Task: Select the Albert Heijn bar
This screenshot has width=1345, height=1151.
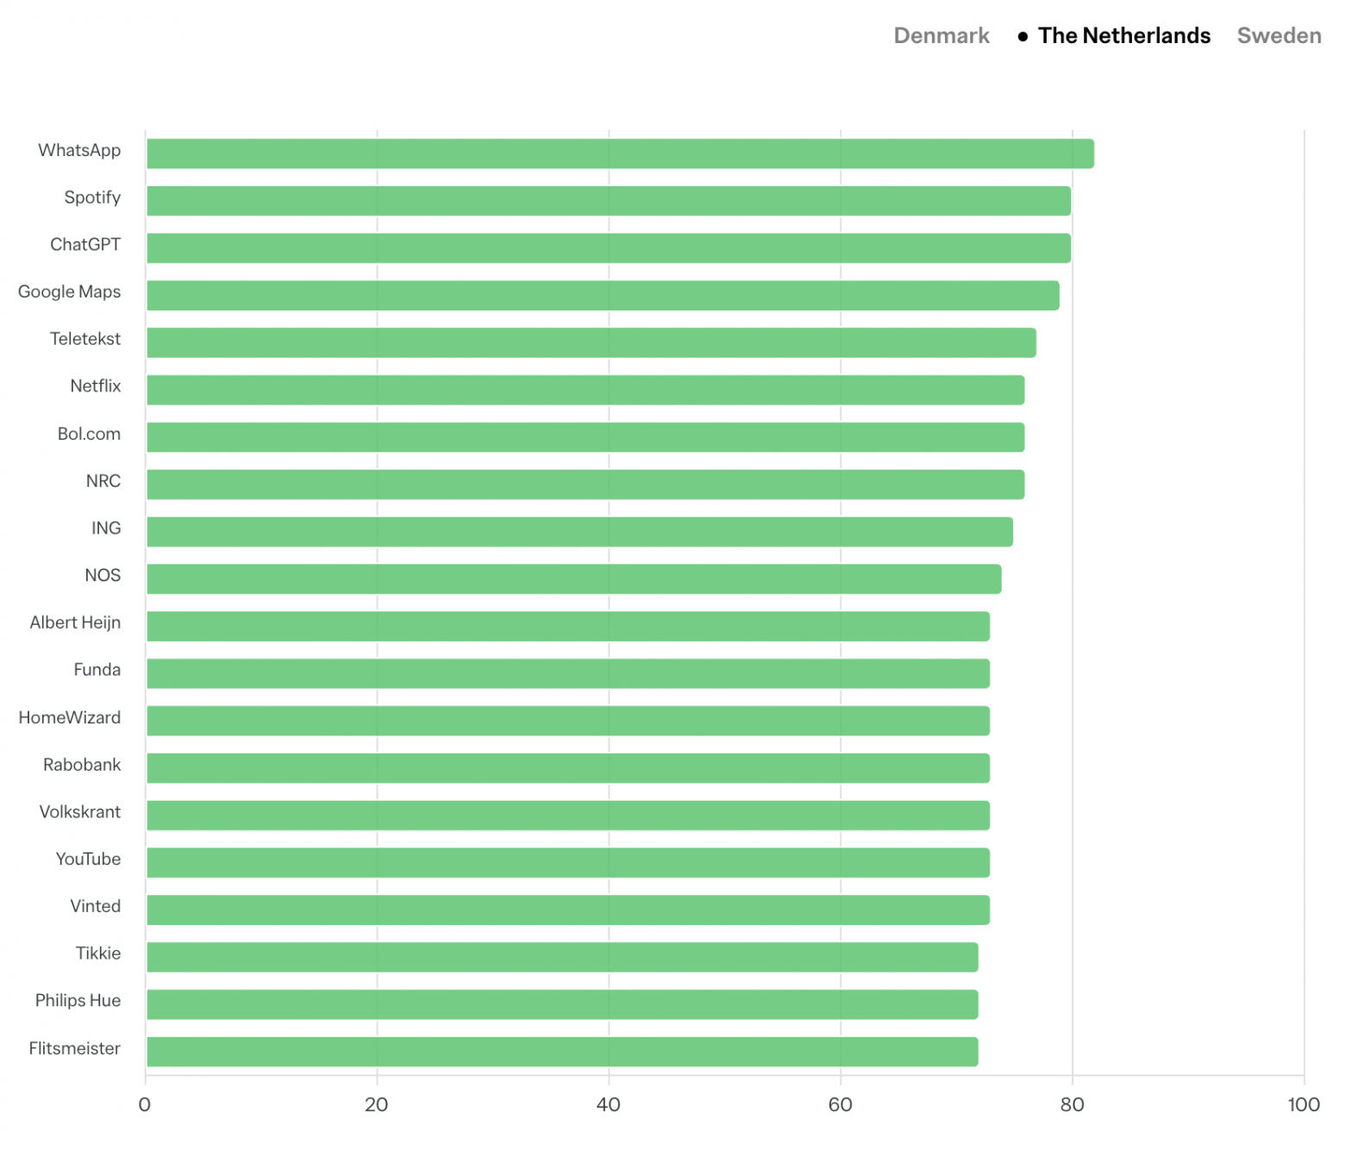Action: pos(568,627)
